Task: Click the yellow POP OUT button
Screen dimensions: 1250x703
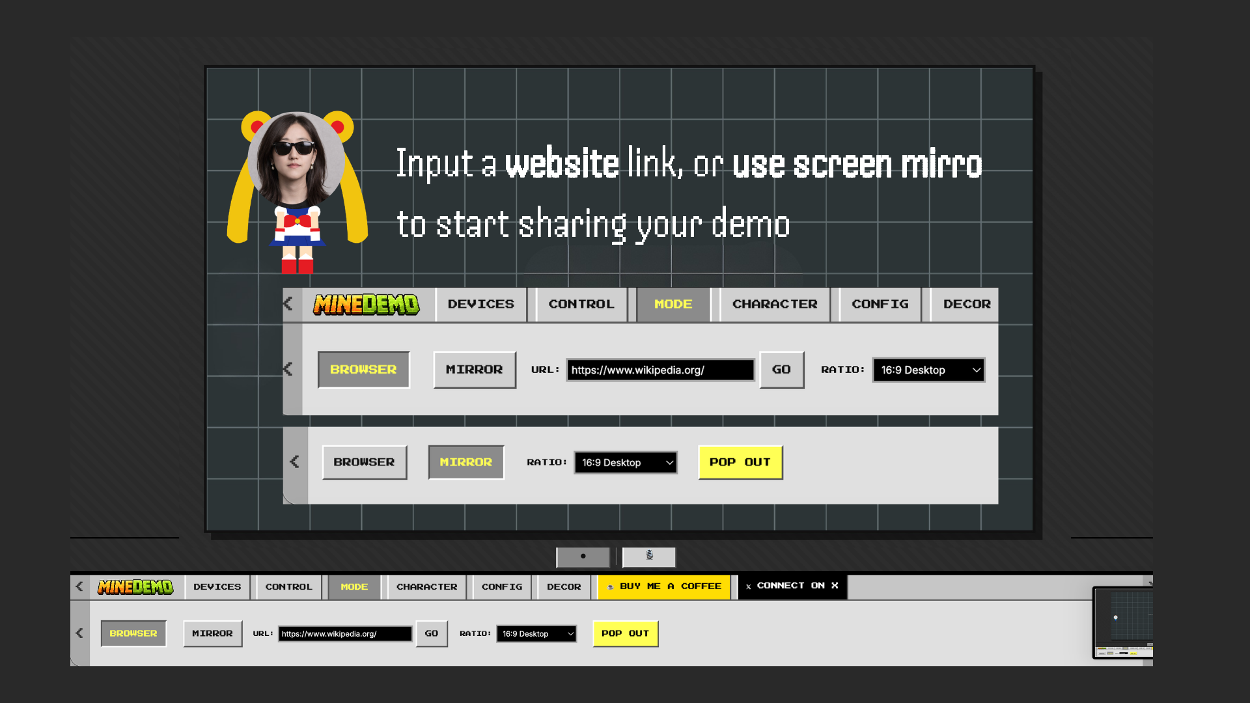Action: pos(740,462)
